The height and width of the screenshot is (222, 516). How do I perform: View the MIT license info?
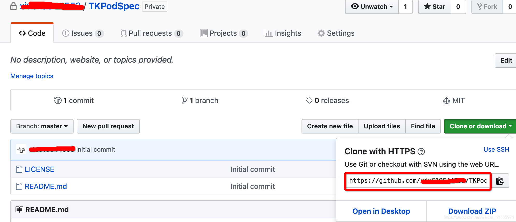(454, 100)
